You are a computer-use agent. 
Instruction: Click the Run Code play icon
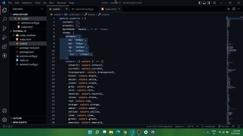(x=229, y=9)
